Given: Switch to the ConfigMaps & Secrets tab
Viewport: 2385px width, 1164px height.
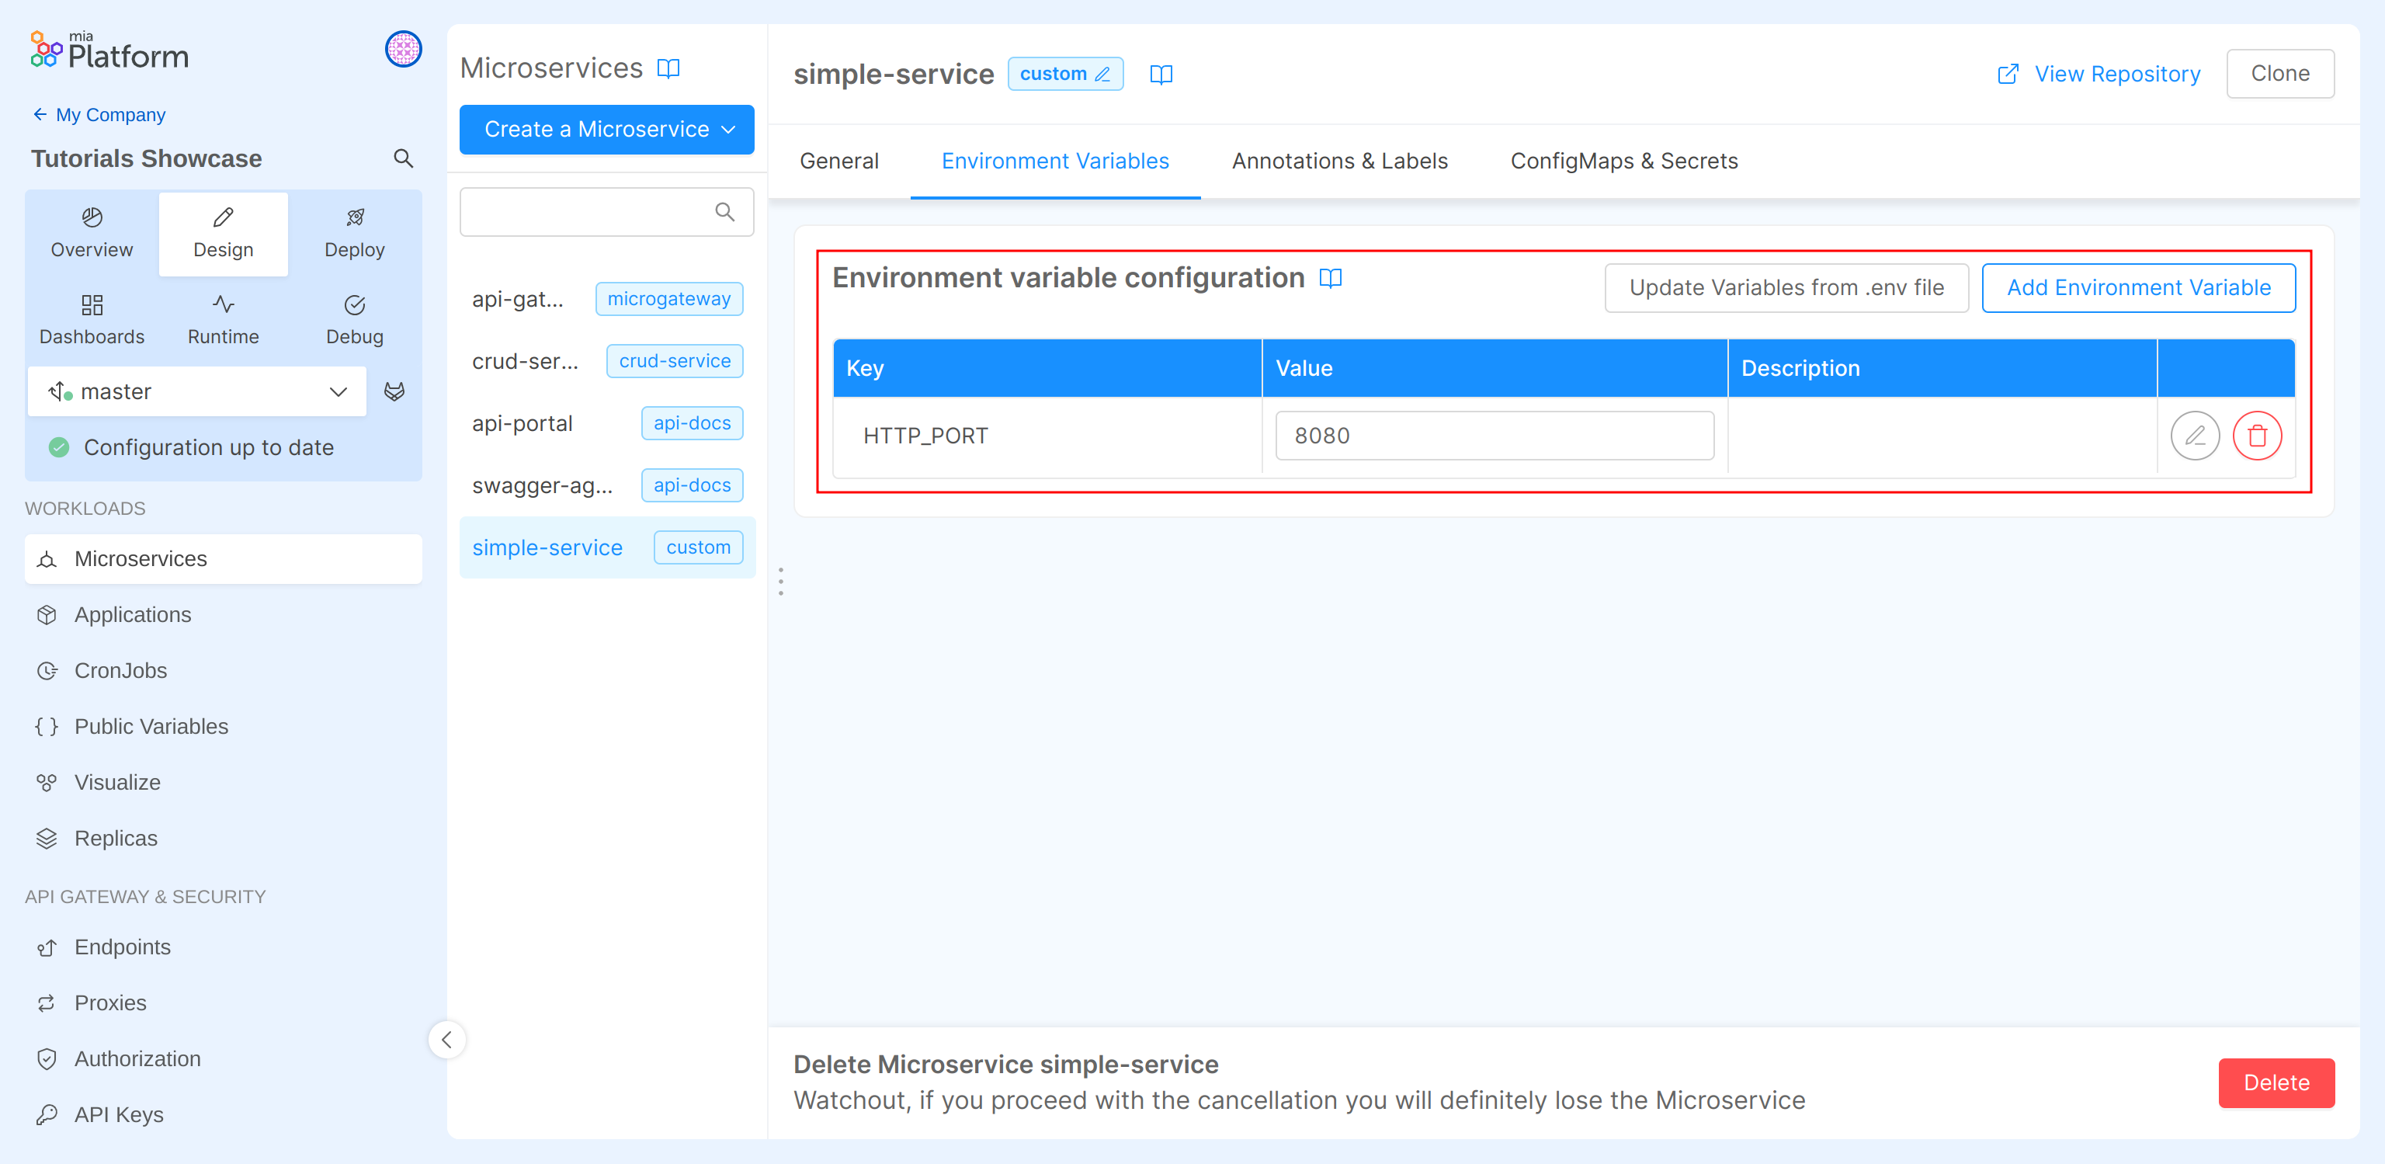Looking at the screenshot, I should (1624, 160).
